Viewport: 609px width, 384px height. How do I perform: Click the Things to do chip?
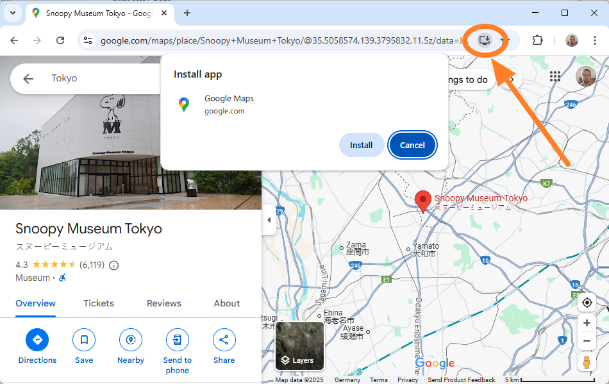click(471, 79)
